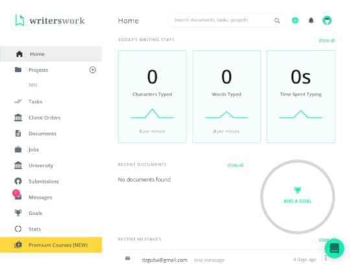
Task: Open Jobs in the sidebar
Action: [34, 149]
